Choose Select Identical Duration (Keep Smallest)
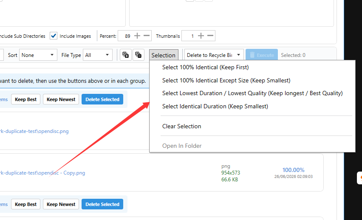362x220 pixels. pos(215,107)
